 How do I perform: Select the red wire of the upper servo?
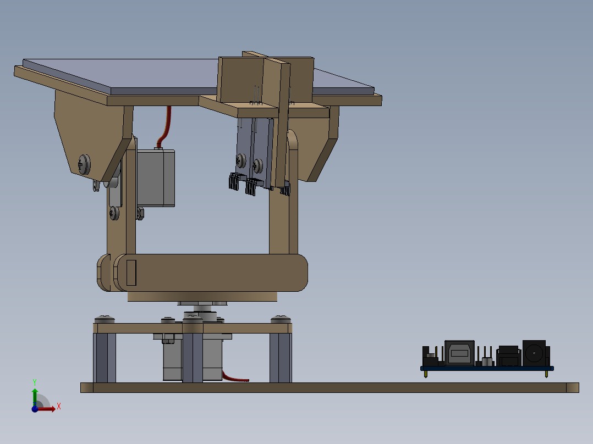click(x=166, y=126)
